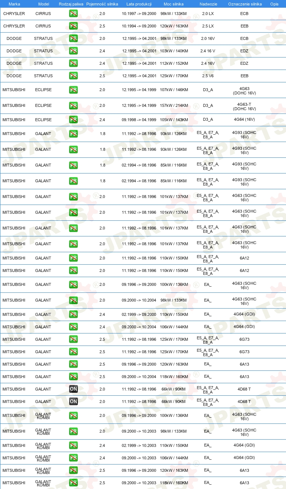Click PB icon for Galant 98kW ending 10.2004
286x489 pixels.
pyautogui.click(x=74, y=300)
